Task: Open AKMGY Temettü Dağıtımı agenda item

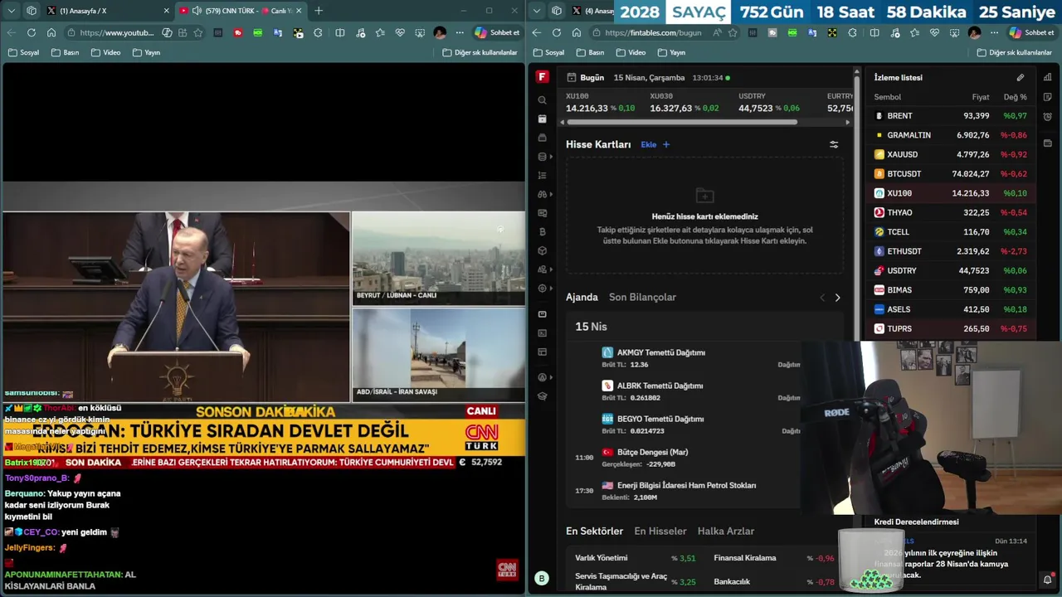Action: point(660,352)
